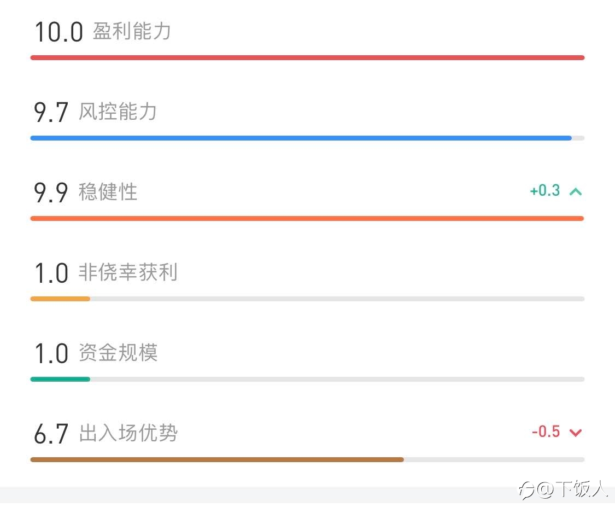Screen dimensions: 615x519
Task: Select the 盈利能力 label
Action: click(x=132, y=31)
